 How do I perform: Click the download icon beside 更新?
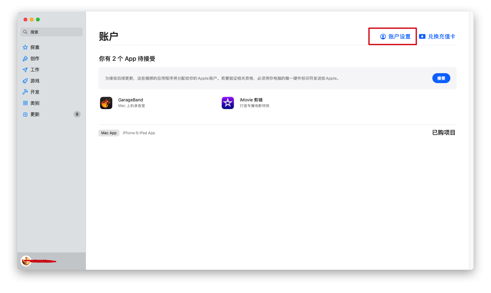click(x=25, y=114)
